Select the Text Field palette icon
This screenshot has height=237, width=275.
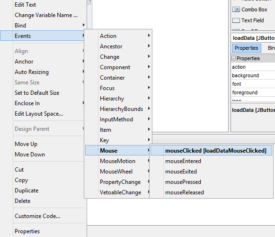[236, 20]
